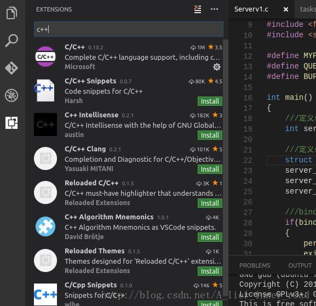316x306 pixels.
Task: Install the Reloaded C/C++ extension
Action: pos(210,203)
